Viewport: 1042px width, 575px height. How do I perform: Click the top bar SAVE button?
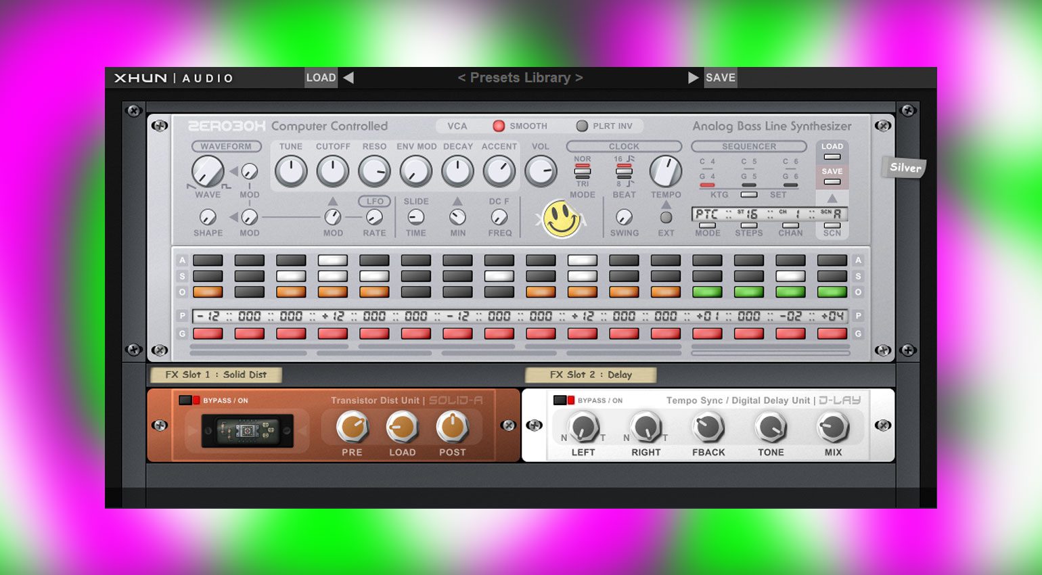(720, 78)
